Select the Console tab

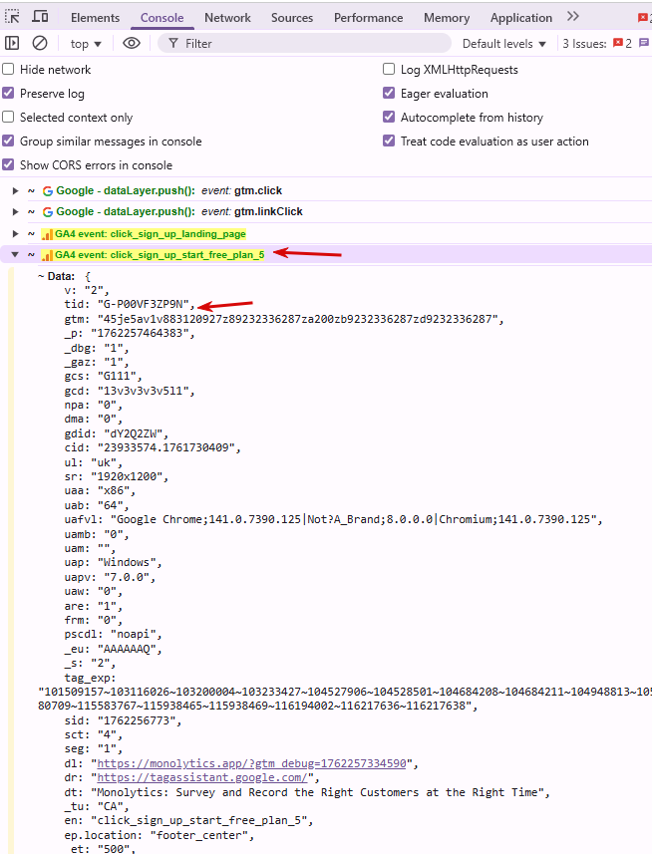[162, 17]
